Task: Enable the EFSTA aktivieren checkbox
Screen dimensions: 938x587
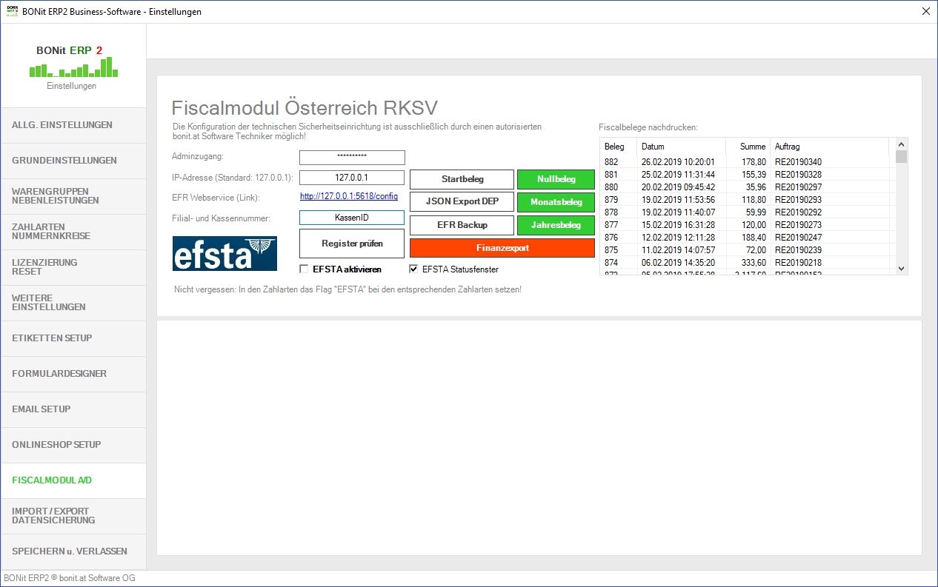Action: point(304,269)
